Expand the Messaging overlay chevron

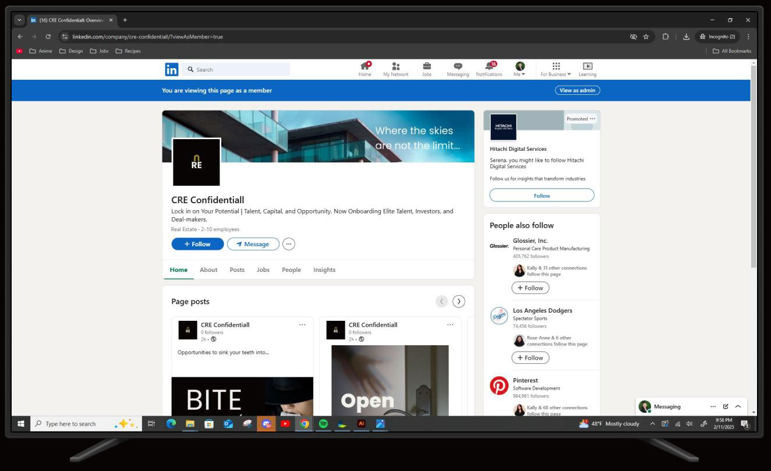738,406
